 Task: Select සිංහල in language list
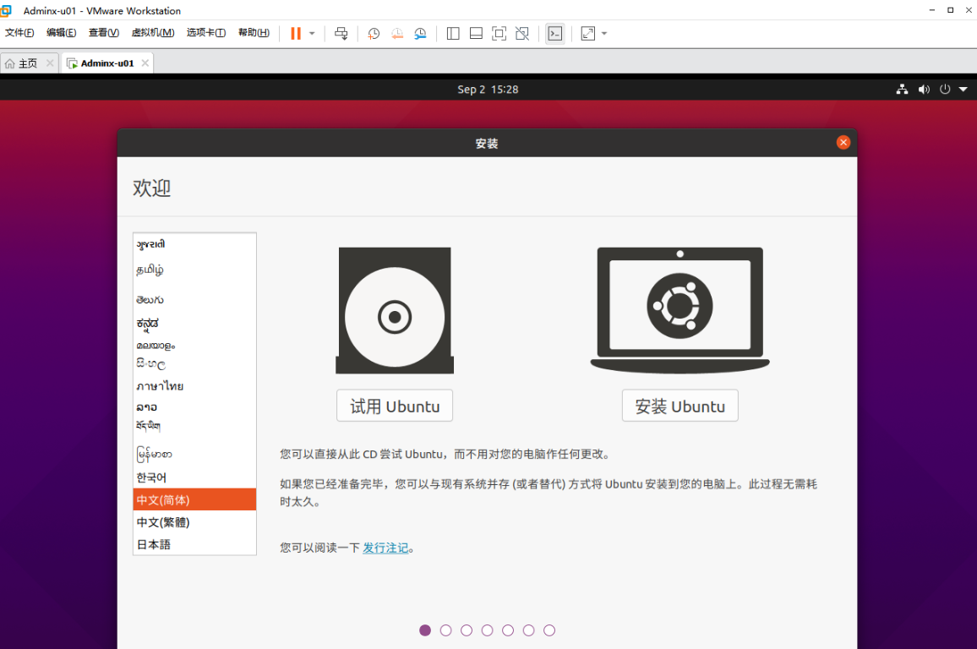194,363
